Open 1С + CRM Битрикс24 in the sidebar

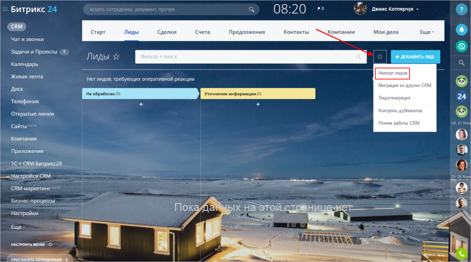(36, 163)
